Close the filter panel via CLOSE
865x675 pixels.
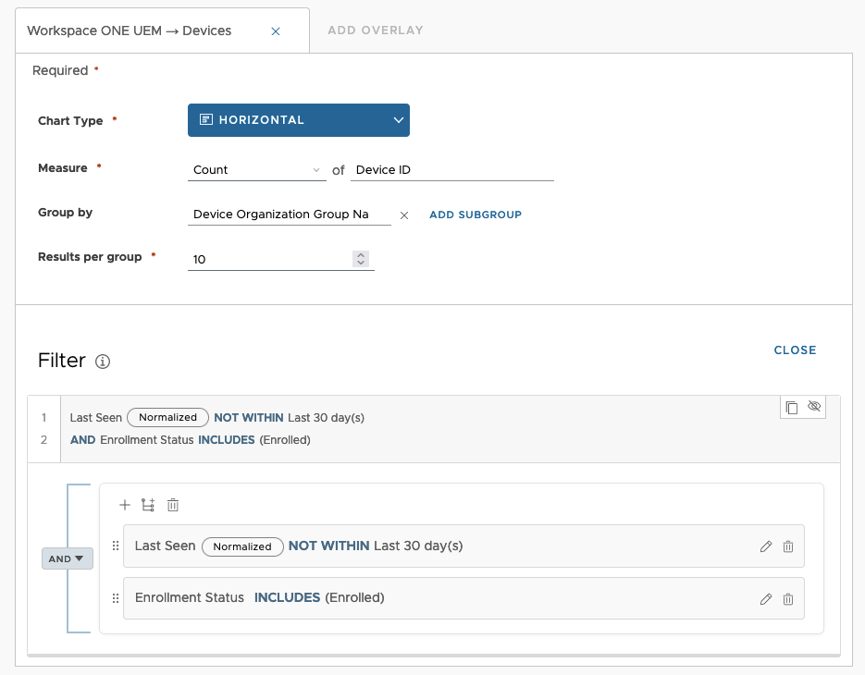[795, 350]
